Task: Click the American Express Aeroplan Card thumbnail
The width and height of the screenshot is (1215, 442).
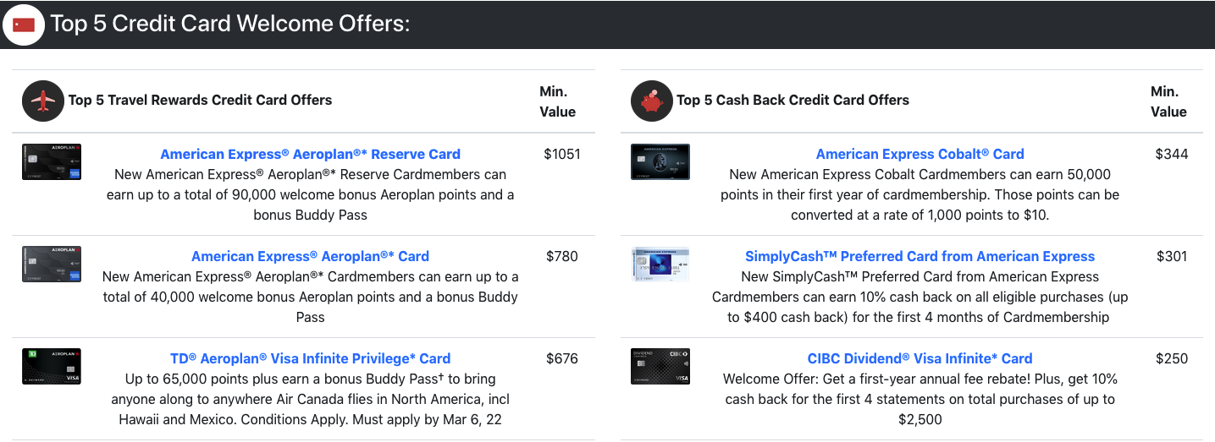Action: (x=52, y=264)
